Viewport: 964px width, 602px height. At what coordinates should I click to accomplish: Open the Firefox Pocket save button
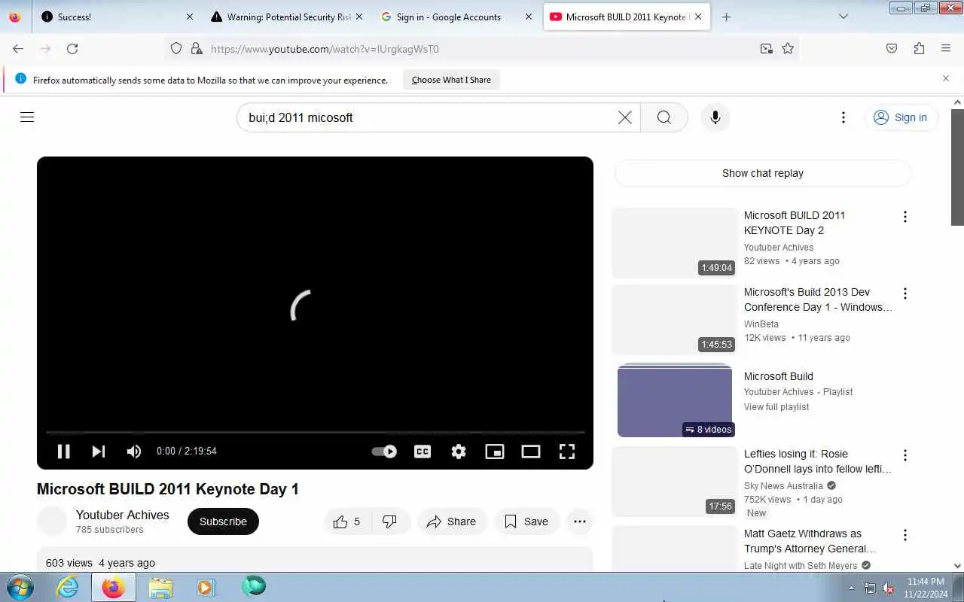pos(892,48)
